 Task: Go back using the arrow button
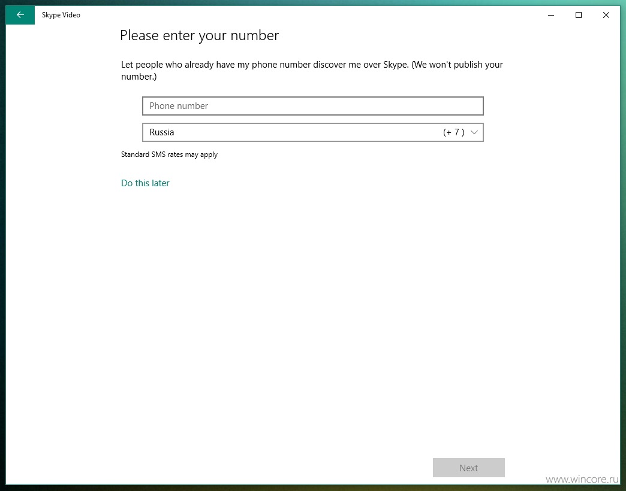click(x=20, y=15)
